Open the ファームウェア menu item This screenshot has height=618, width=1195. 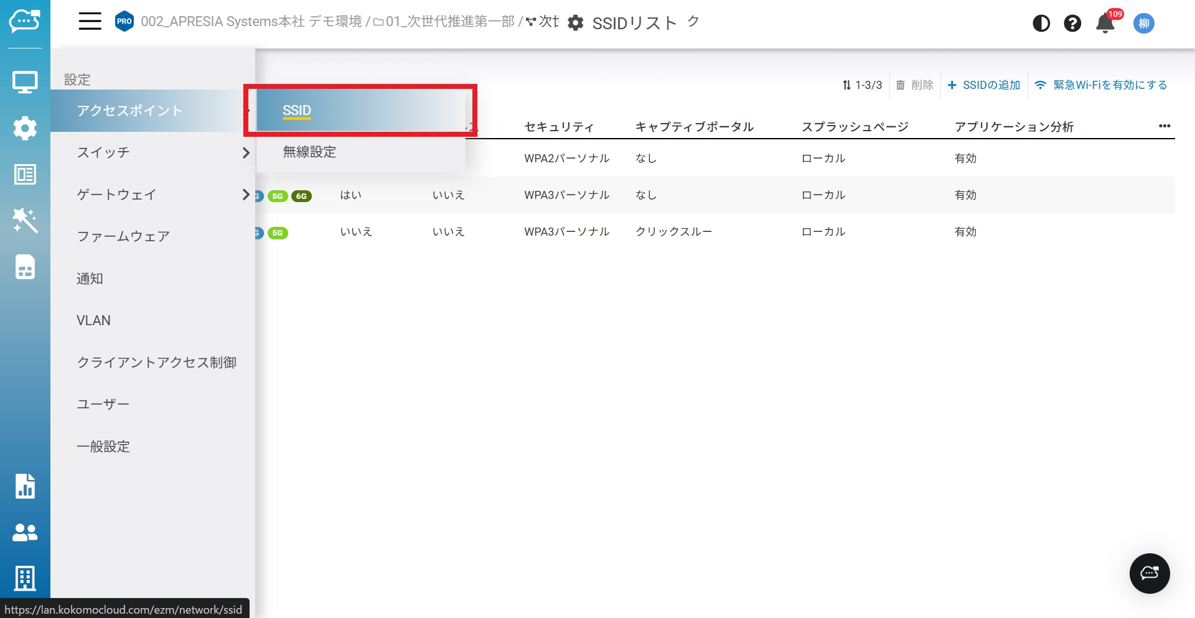[123, 236]
